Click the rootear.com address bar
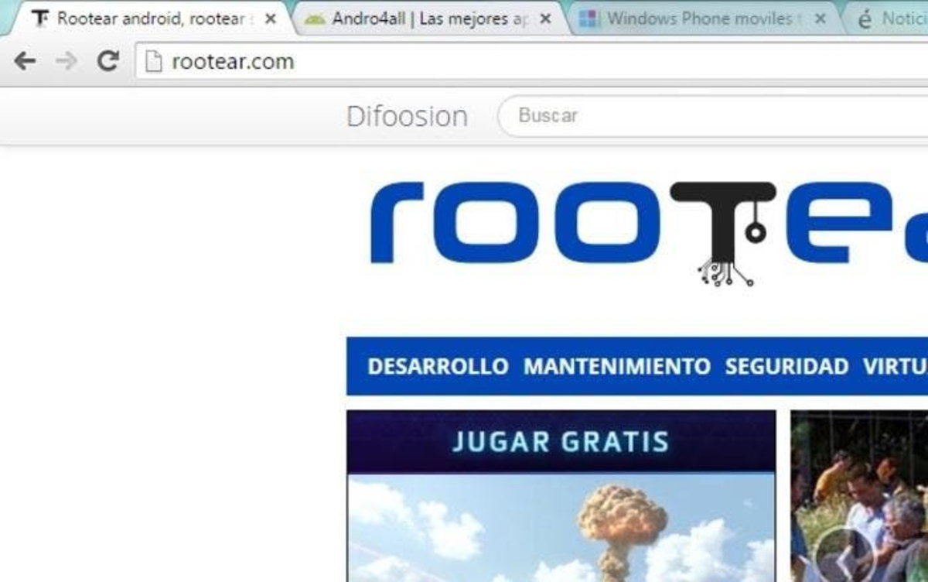928x582 pixels. 532,61
